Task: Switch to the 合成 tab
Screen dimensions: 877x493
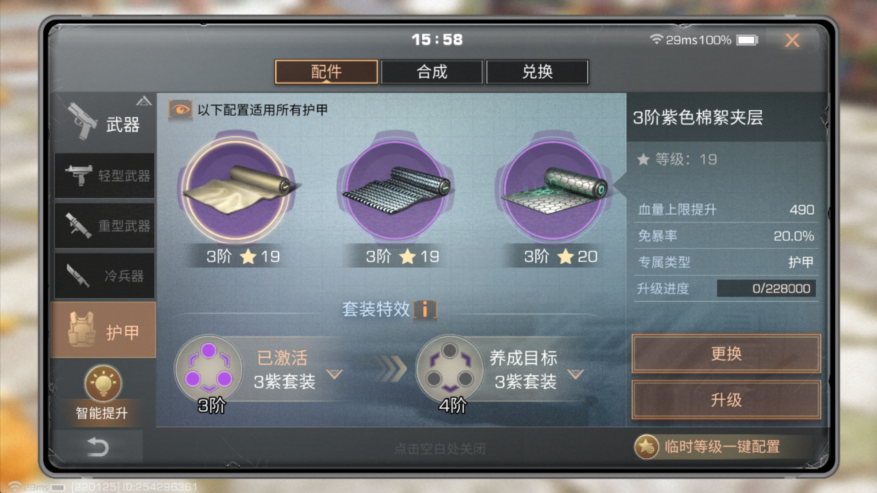Action: click(431, 72)
